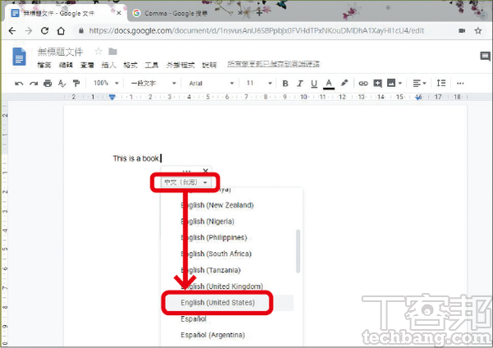Image resolution: width=493 pixels, height=348 pixels.
Task: Toggle italic formatting
Action: pos(300,83)
